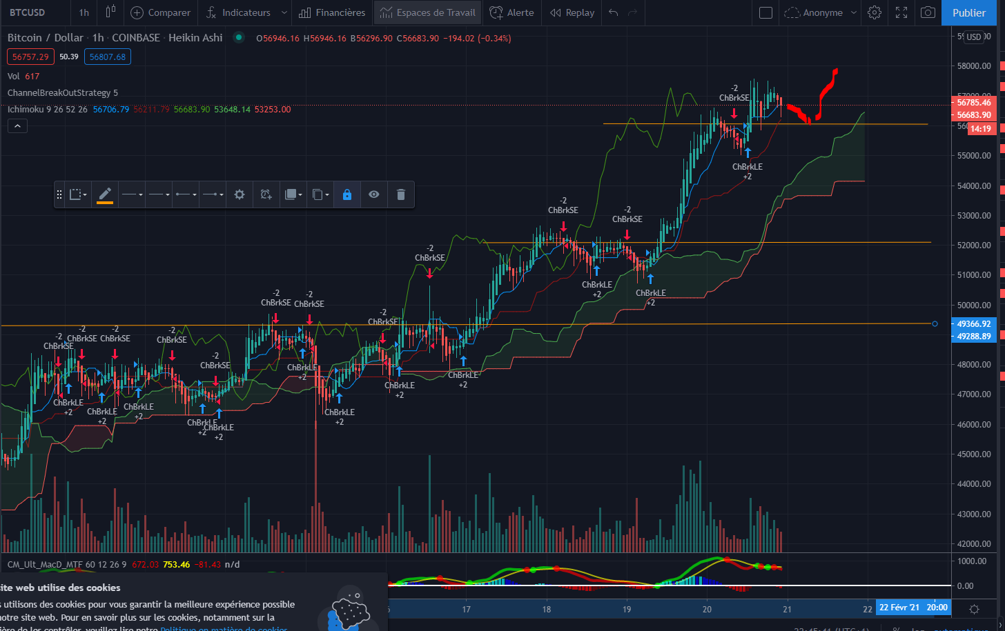This screenshot has width=1005, height=631.
Task: Click the 14:19 countdown label
Action: (x=980, y=129)
